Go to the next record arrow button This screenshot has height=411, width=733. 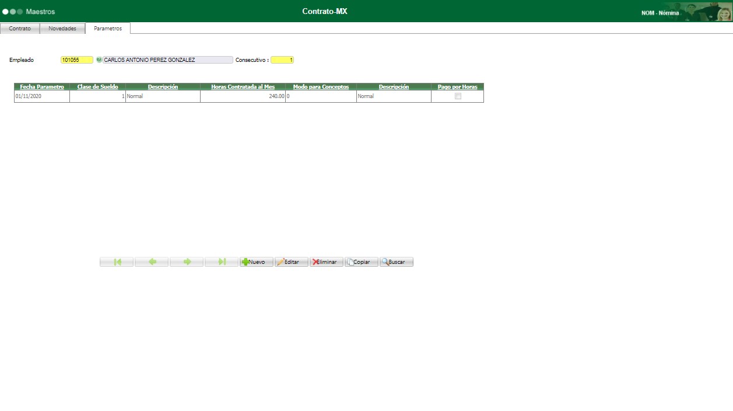tap(187, 262)
